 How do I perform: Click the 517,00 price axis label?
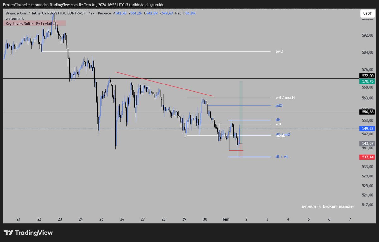(x=368, y=205)
